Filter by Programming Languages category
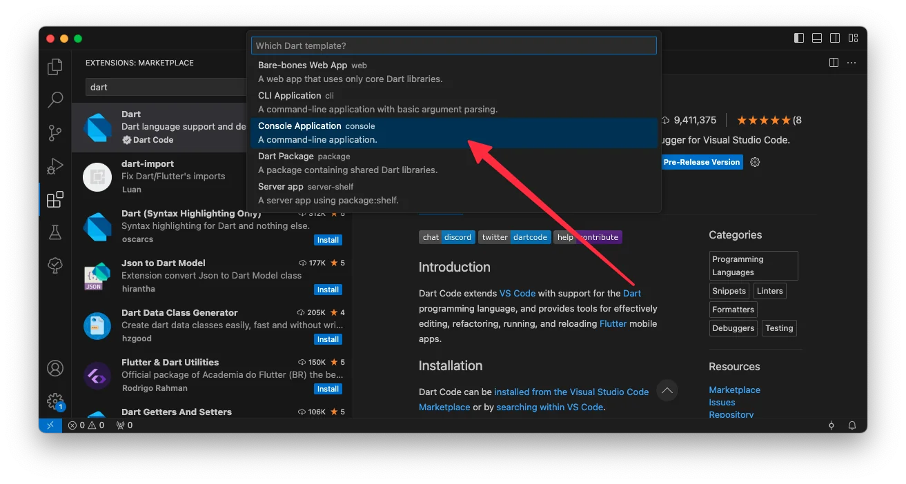 pos(754,265)
